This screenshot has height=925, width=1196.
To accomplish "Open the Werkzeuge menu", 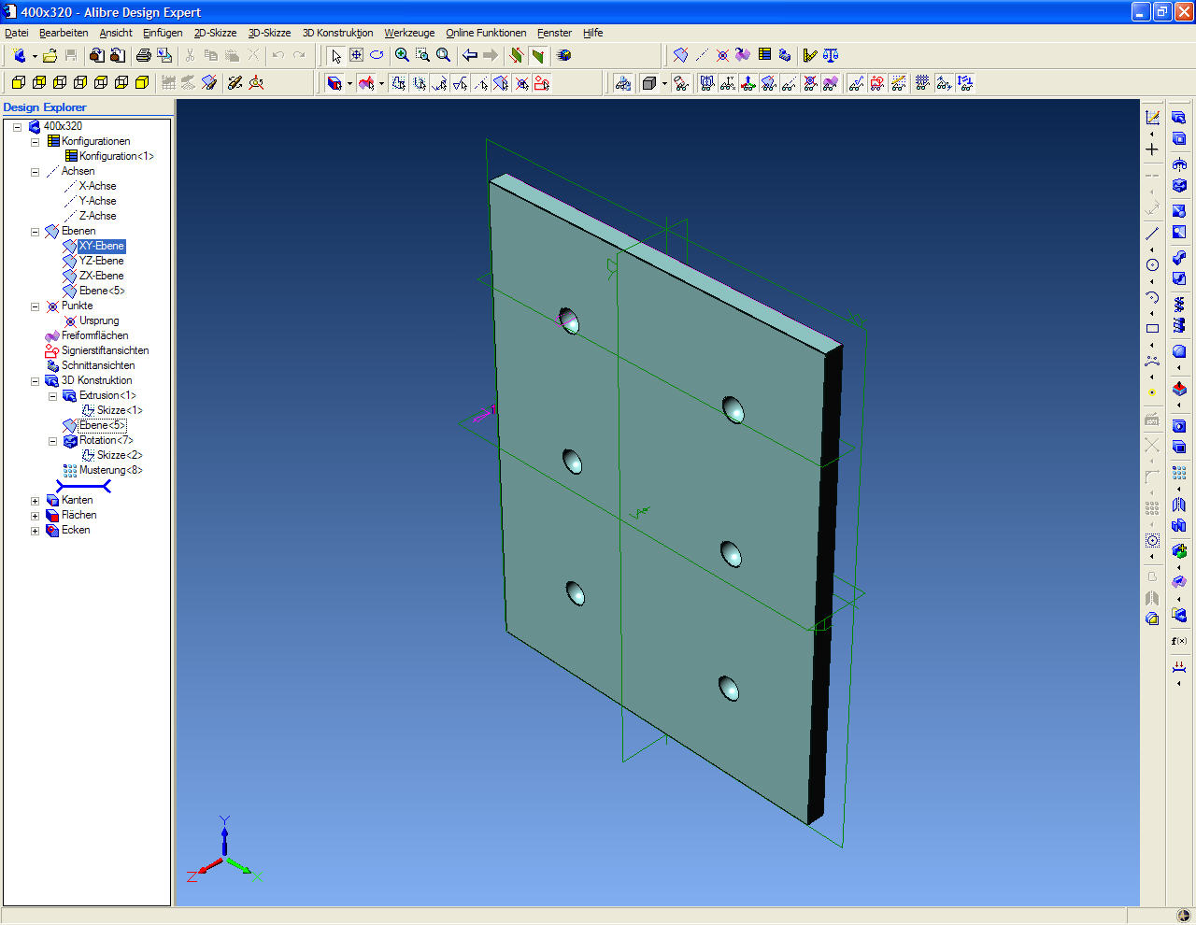I will click(x=409, y=33).
